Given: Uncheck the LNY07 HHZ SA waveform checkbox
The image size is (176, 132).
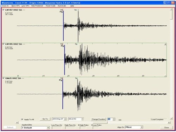Looking at the screenshot, I should click(x=4, y=10).
